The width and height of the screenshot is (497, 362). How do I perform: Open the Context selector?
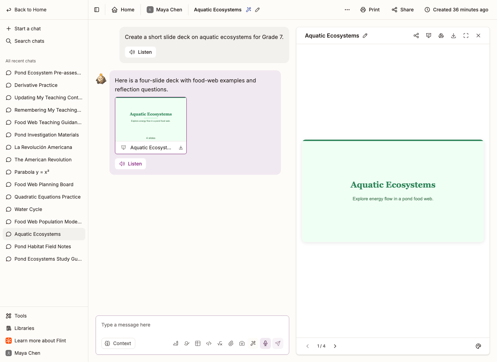118,343
